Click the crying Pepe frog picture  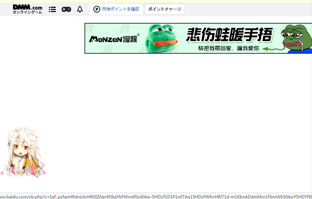coord(296,38)
